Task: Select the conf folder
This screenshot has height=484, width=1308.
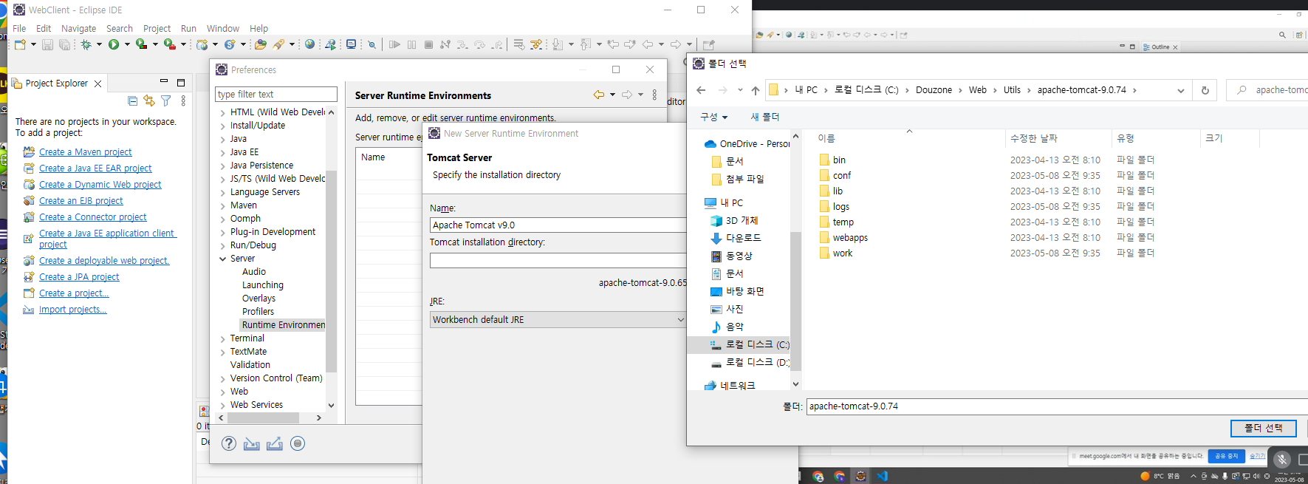Action: pyautogui.click(x=842, y=175)
